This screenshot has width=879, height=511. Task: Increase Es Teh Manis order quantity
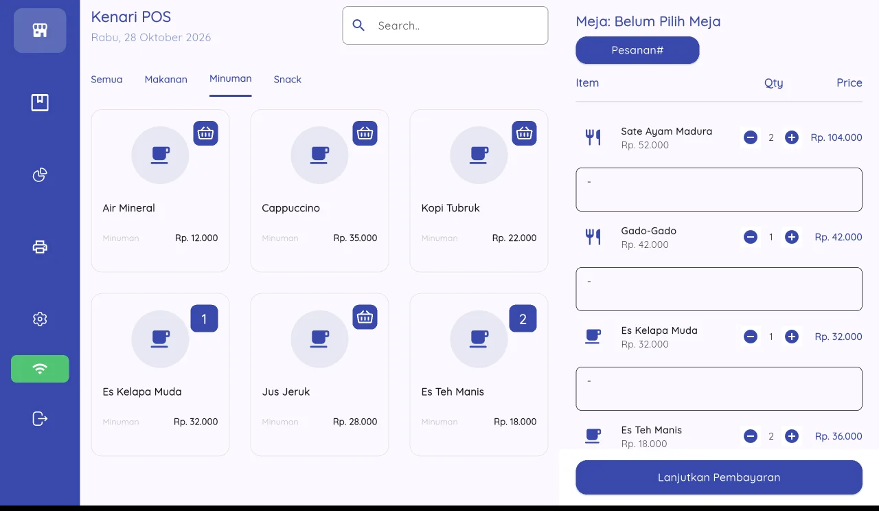[x=792, y=436]
